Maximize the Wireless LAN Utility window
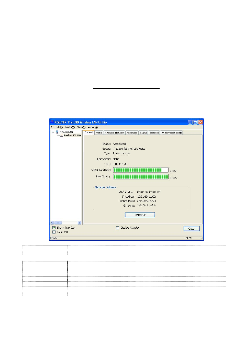The width and height of the screenshot is (244, 346). coord(195,122)
